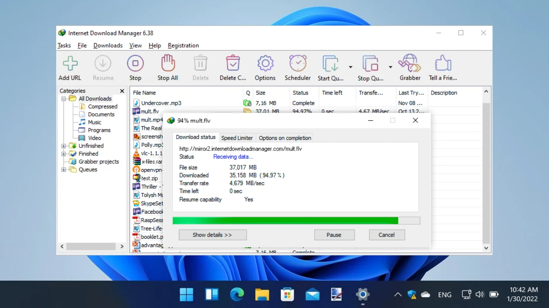Open the Registration menu
This screenshot has width=549, height=308.
click(x=183, y=45)
